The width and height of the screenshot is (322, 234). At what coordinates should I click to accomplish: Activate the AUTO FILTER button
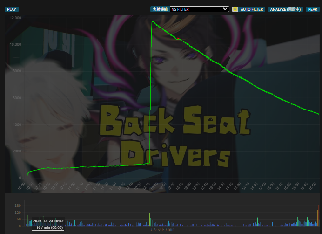[252, 9]
